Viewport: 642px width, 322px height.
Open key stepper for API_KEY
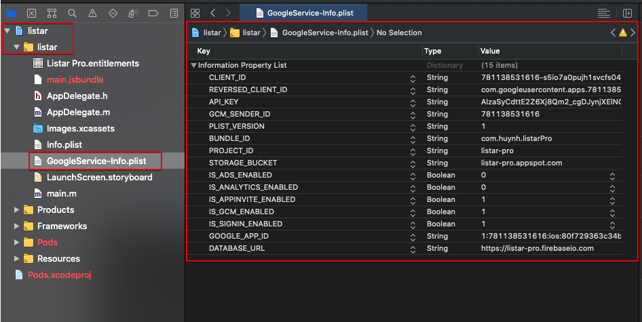413,102
